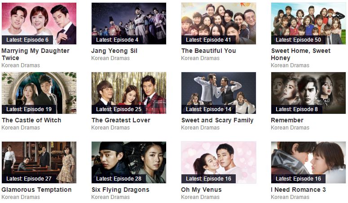The width and height of the screenshot is (348, 203).
Task: Click Korean Dramas category under Jang Yeong Sil
Action: pos(110,58)
